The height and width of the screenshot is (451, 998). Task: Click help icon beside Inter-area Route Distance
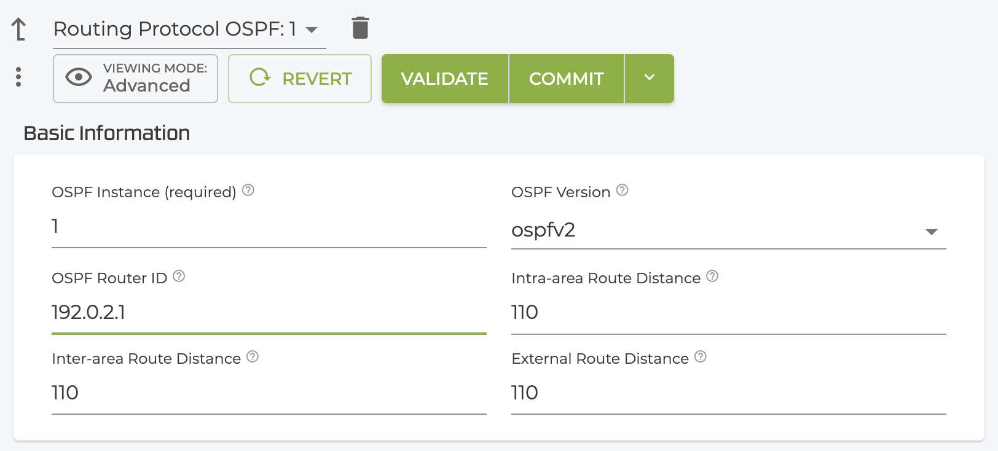tap(253, 357)
